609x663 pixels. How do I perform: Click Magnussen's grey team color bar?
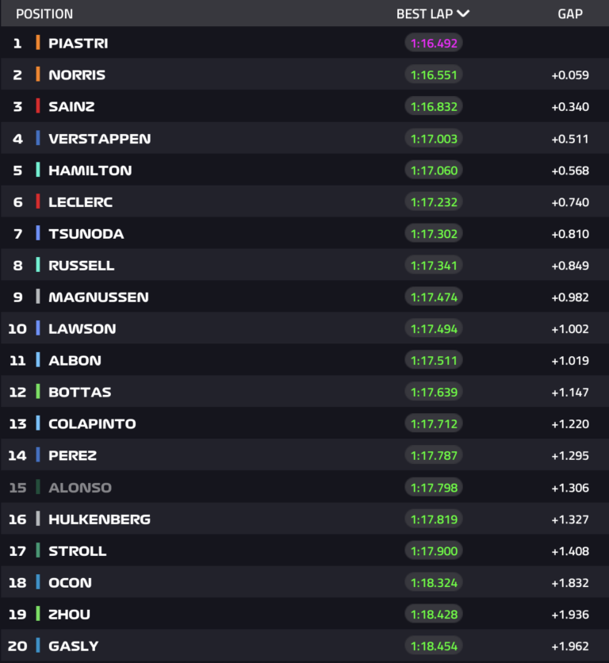tap(37, 297)
